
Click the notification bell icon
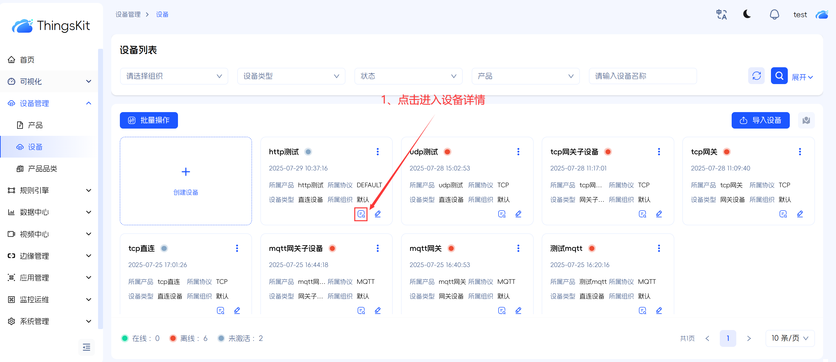pyautogui.click(x=774, y=15)
